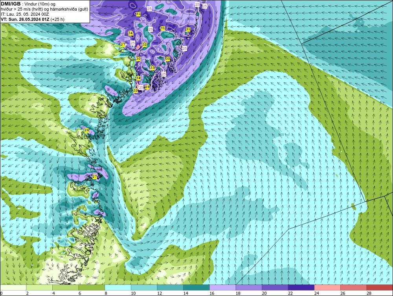The height and width of the screenshot is (296, 393).
Task: Click the 'VT: Sun. 26.05.2024 01Z (+25 h)' valid time text
Action: (33, 19)
